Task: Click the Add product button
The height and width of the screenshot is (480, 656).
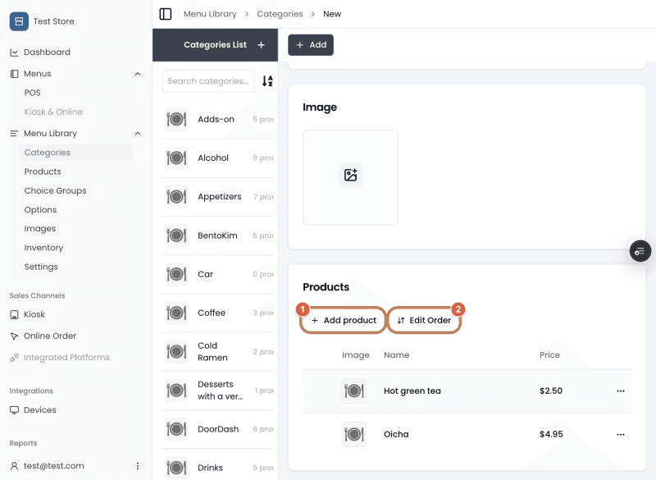Action: coord(344,320)
